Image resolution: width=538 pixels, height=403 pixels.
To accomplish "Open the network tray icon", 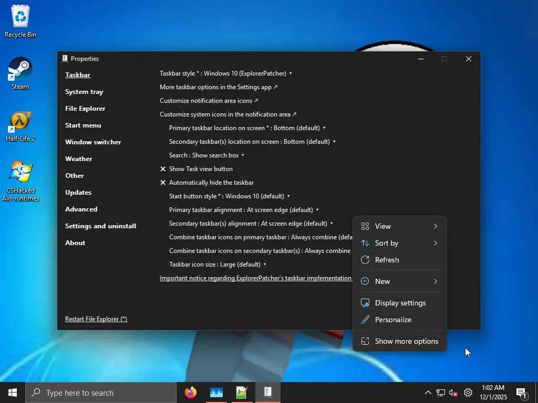I will pyautogui.click(x=441, y=393).
